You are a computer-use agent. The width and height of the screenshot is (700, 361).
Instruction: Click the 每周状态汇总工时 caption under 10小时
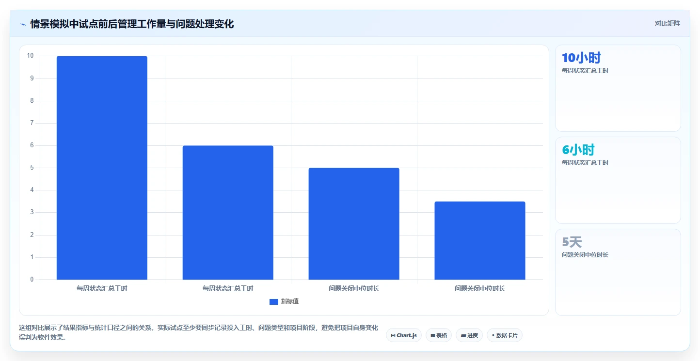[585, 71]
